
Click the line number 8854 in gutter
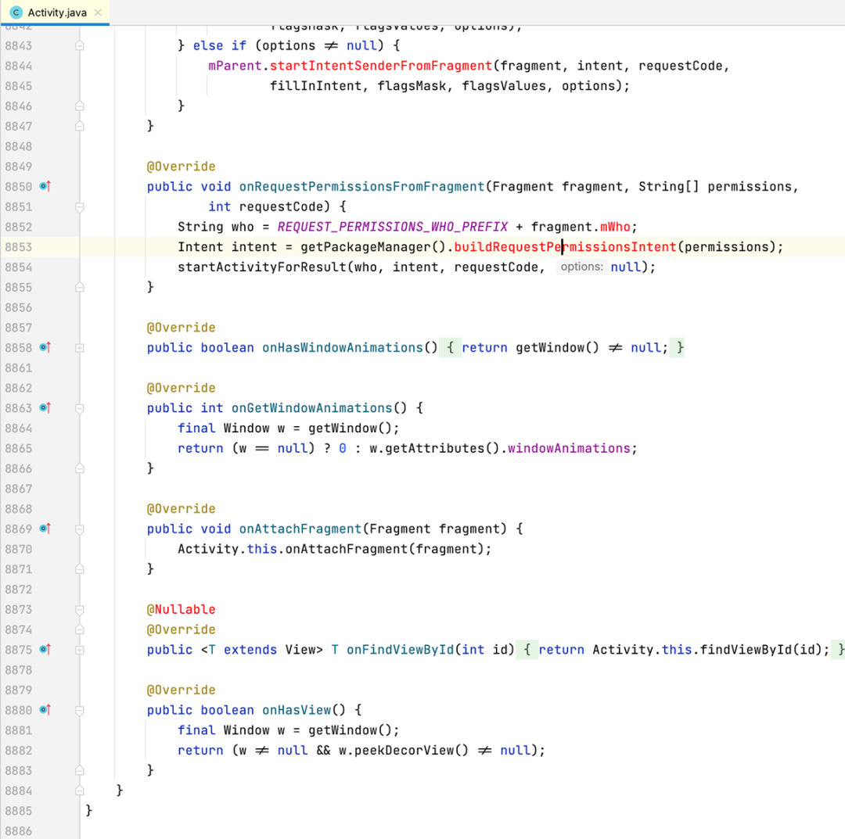pyautogui.click(x=19, y=267)
